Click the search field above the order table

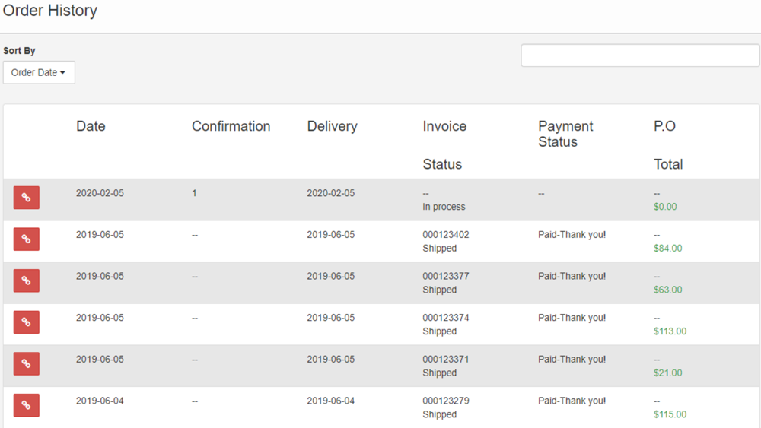click(639, 55)
